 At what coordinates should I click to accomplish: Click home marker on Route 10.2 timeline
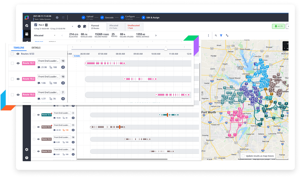(153, 79)
